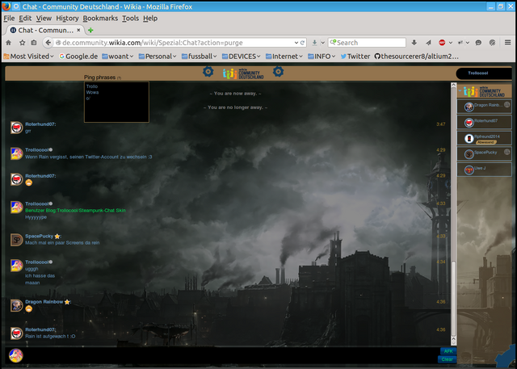This screenshot has height=369, width=517.
Task: Click Roterhund07's avatar on the grrr message
Action: [x=16, y=128]
